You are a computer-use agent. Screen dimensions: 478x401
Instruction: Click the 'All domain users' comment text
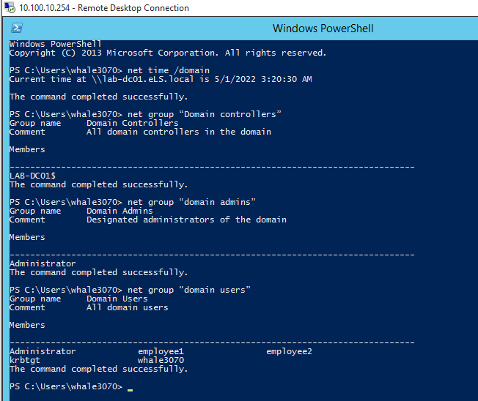[127, 307]
